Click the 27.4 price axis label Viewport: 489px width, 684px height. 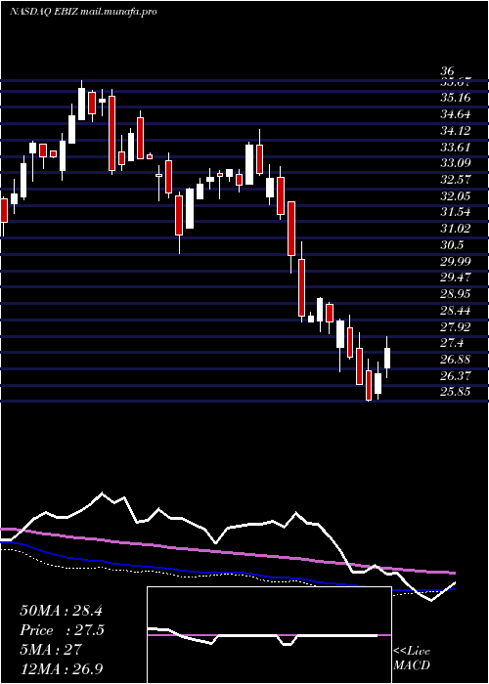click(452, 343)
